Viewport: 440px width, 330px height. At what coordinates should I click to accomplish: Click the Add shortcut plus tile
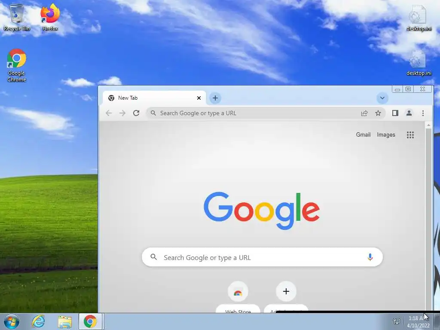[x=286, y=297]
